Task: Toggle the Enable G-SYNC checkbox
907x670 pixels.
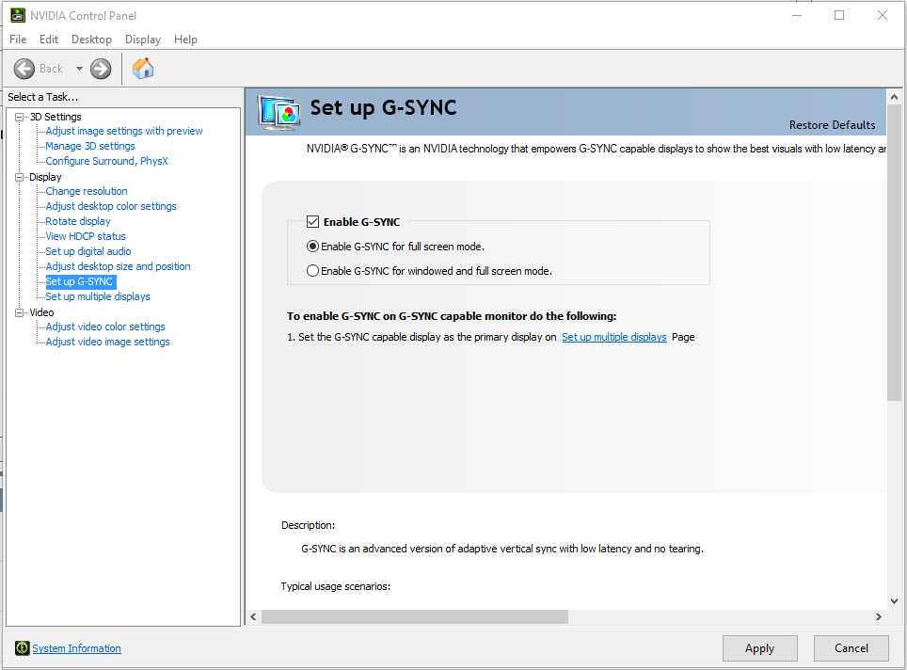Action: coord(313,221)
